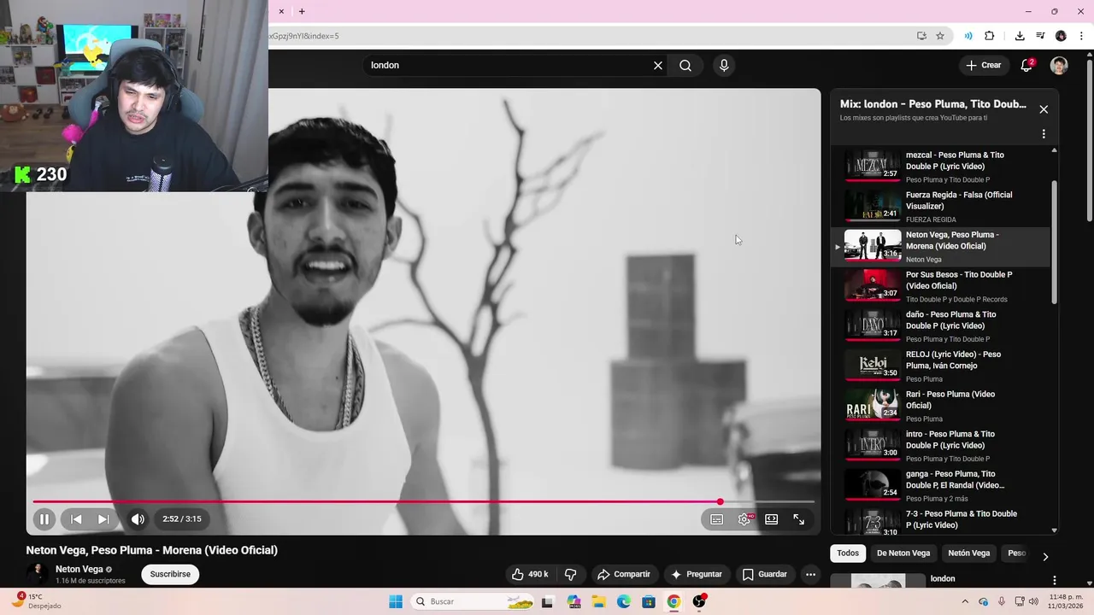Open File Explorer from taskbar
1094x615 pixels.
point(598,601)
